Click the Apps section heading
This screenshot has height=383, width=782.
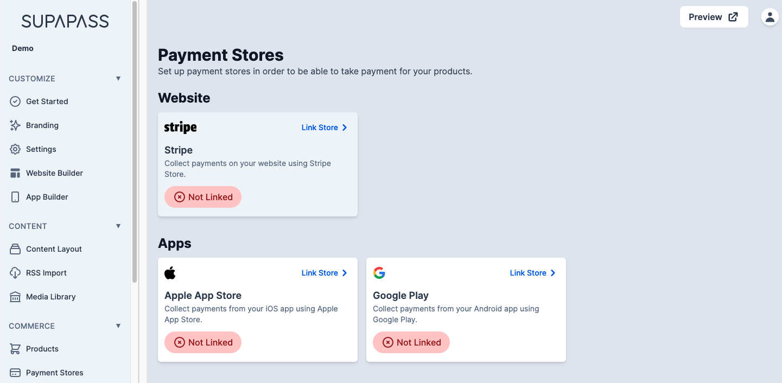(x=175, y=244)
